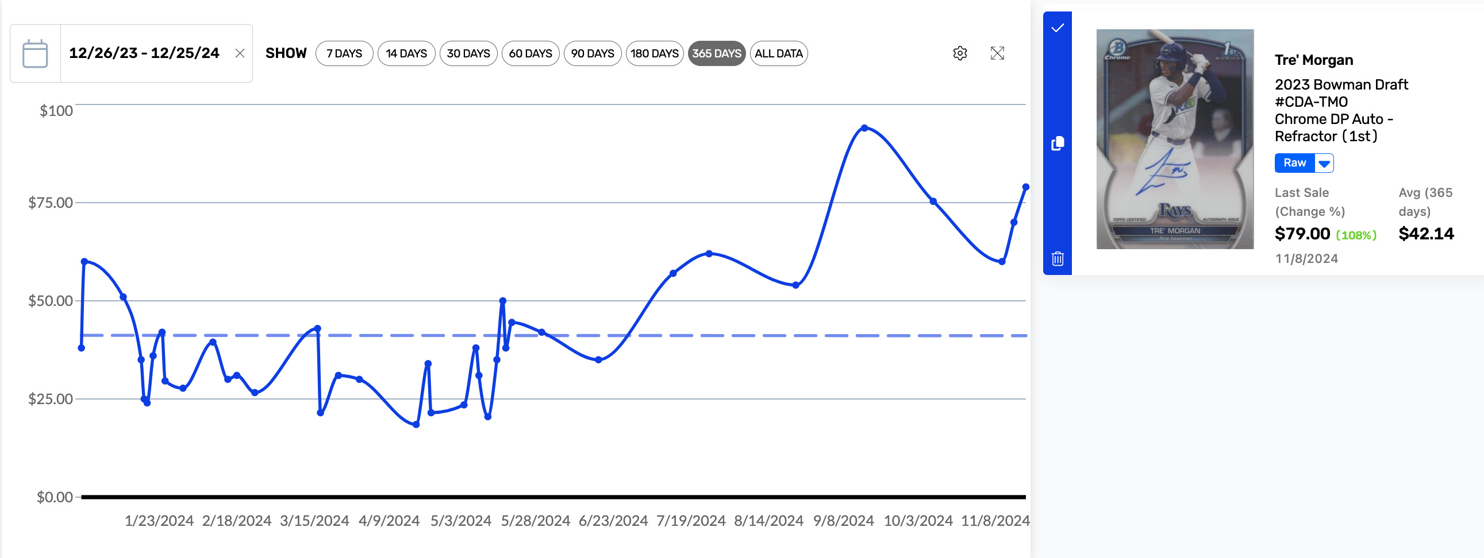
Task: Show 7 DAYS of data
Action: tap(344, 53)
